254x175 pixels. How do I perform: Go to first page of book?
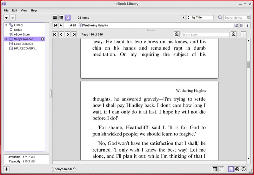click(x=55, y=35)
